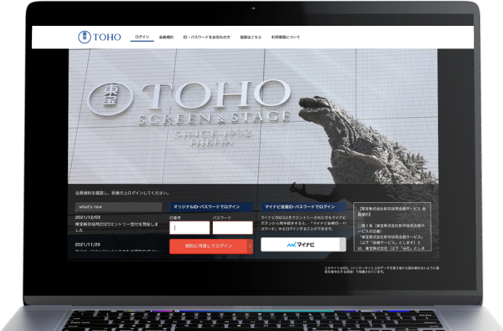
Task: Click the arrow on the red login button
Action: (250, 246)
